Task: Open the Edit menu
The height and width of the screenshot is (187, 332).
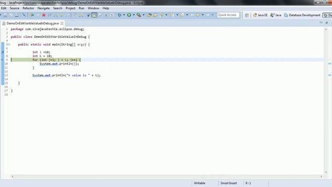Action: (4, 8)
